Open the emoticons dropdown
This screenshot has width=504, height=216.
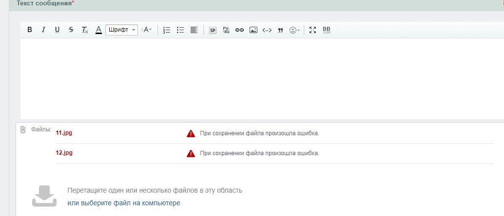pos(294,30)
